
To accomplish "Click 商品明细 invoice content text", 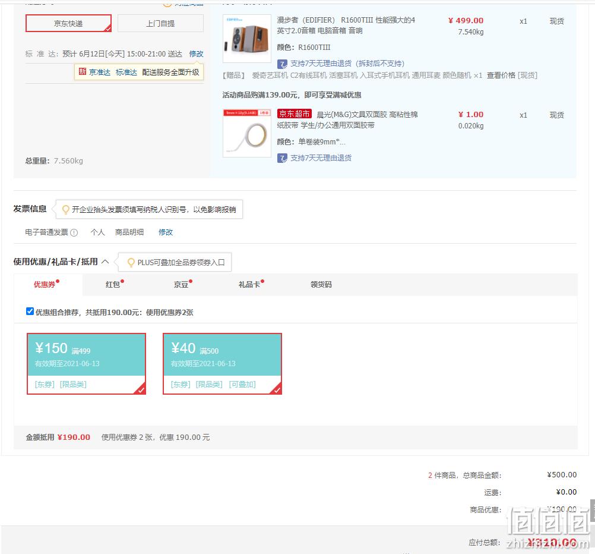I will click(129, 232).
